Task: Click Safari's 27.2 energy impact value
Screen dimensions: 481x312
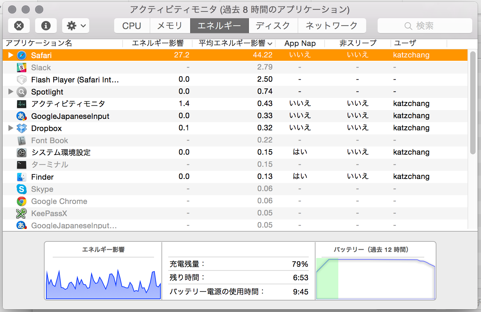Action: [182, 55]
